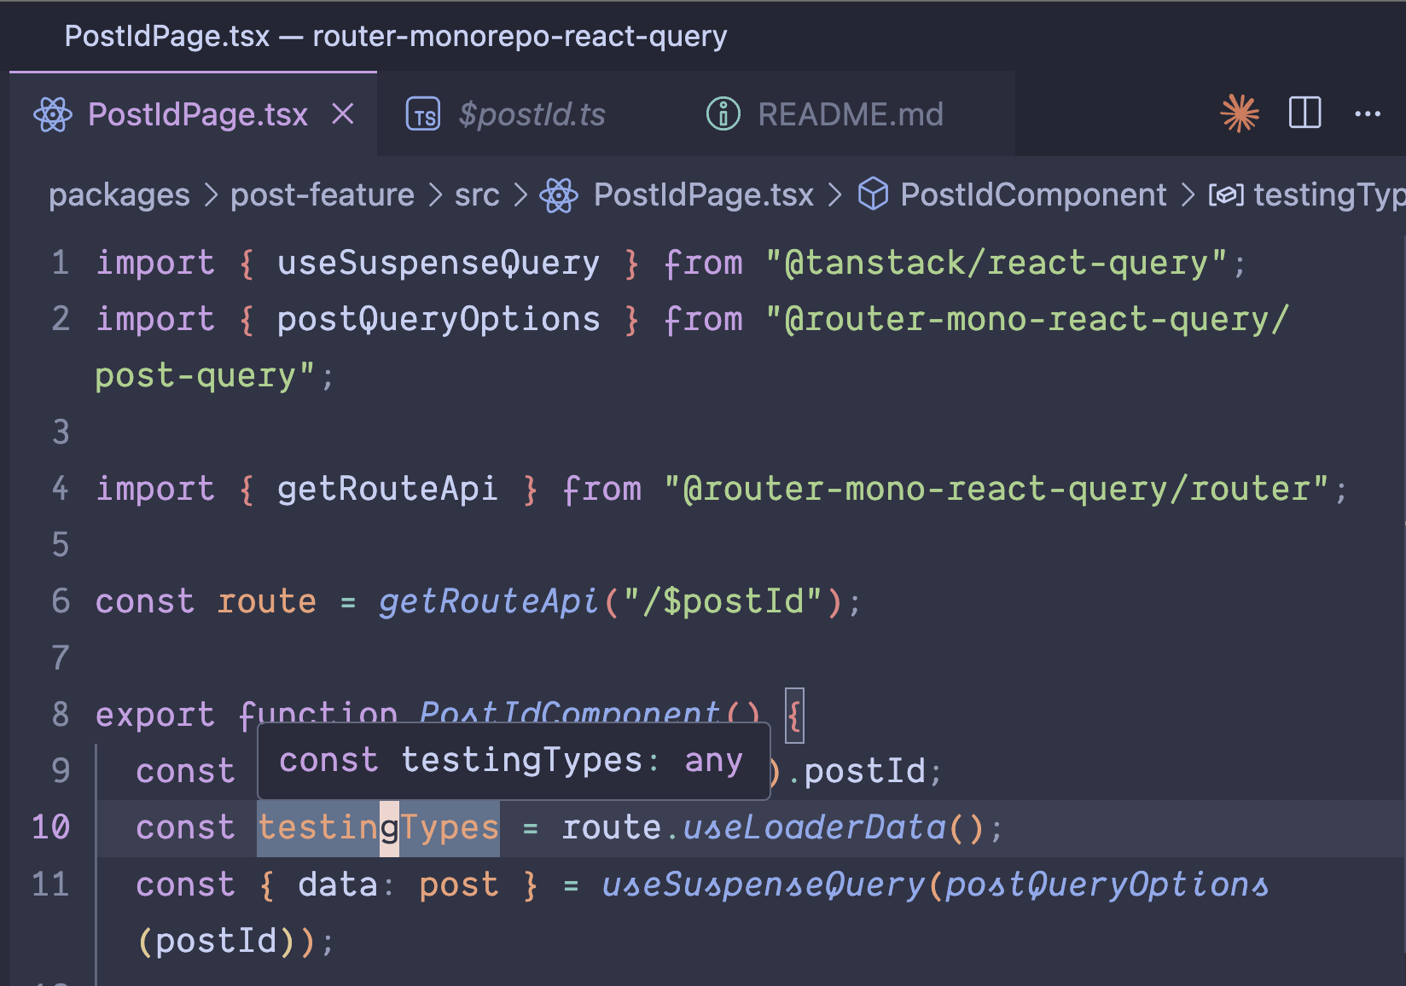Click the React icon in the breadcrumb path

pos(559,195)
